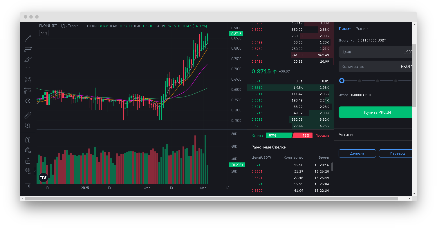Click the red Продать 43% bar
437x230 pixels.
(x=303, y=135)
